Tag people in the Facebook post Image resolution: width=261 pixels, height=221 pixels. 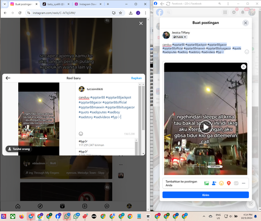(x=214, y=183)
